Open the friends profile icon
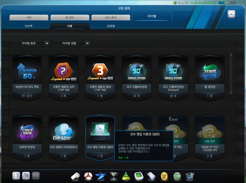 tap(16, 175)
